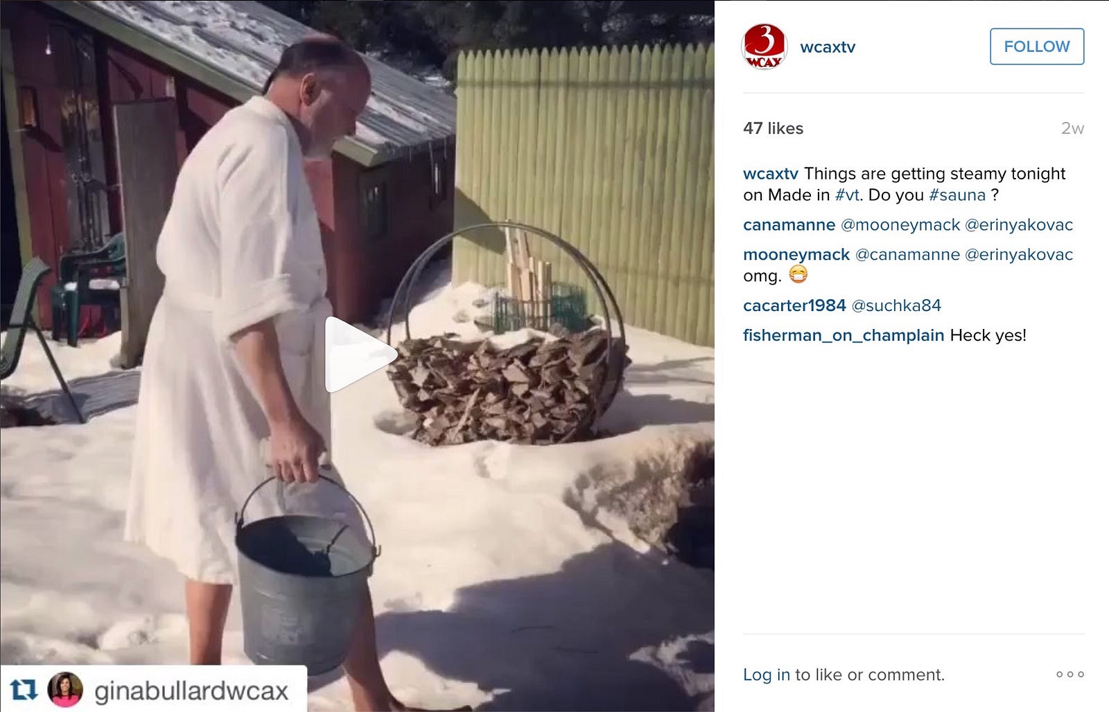Image resolution: width=1109 pixels, height=712 pixels.
Task: Open the #sauna hashtag
Action: (957, 195)
